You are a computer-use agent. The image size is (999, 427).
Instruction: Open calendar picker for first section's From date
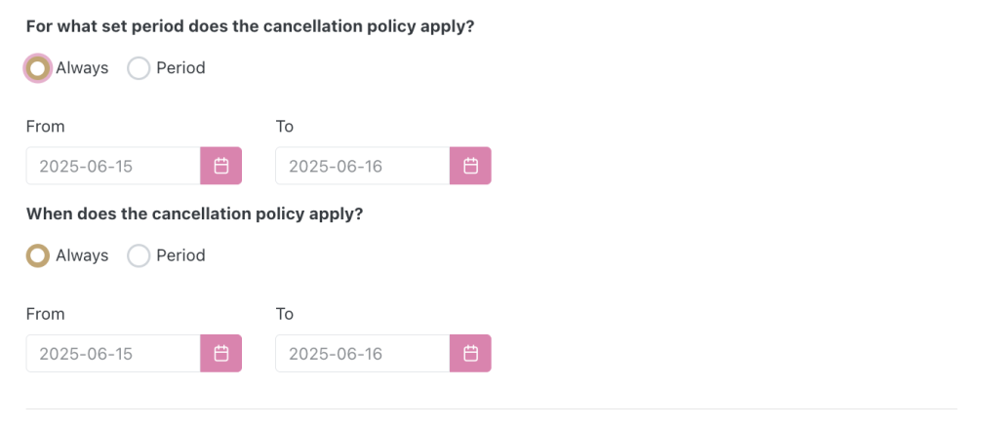[221, 166]
